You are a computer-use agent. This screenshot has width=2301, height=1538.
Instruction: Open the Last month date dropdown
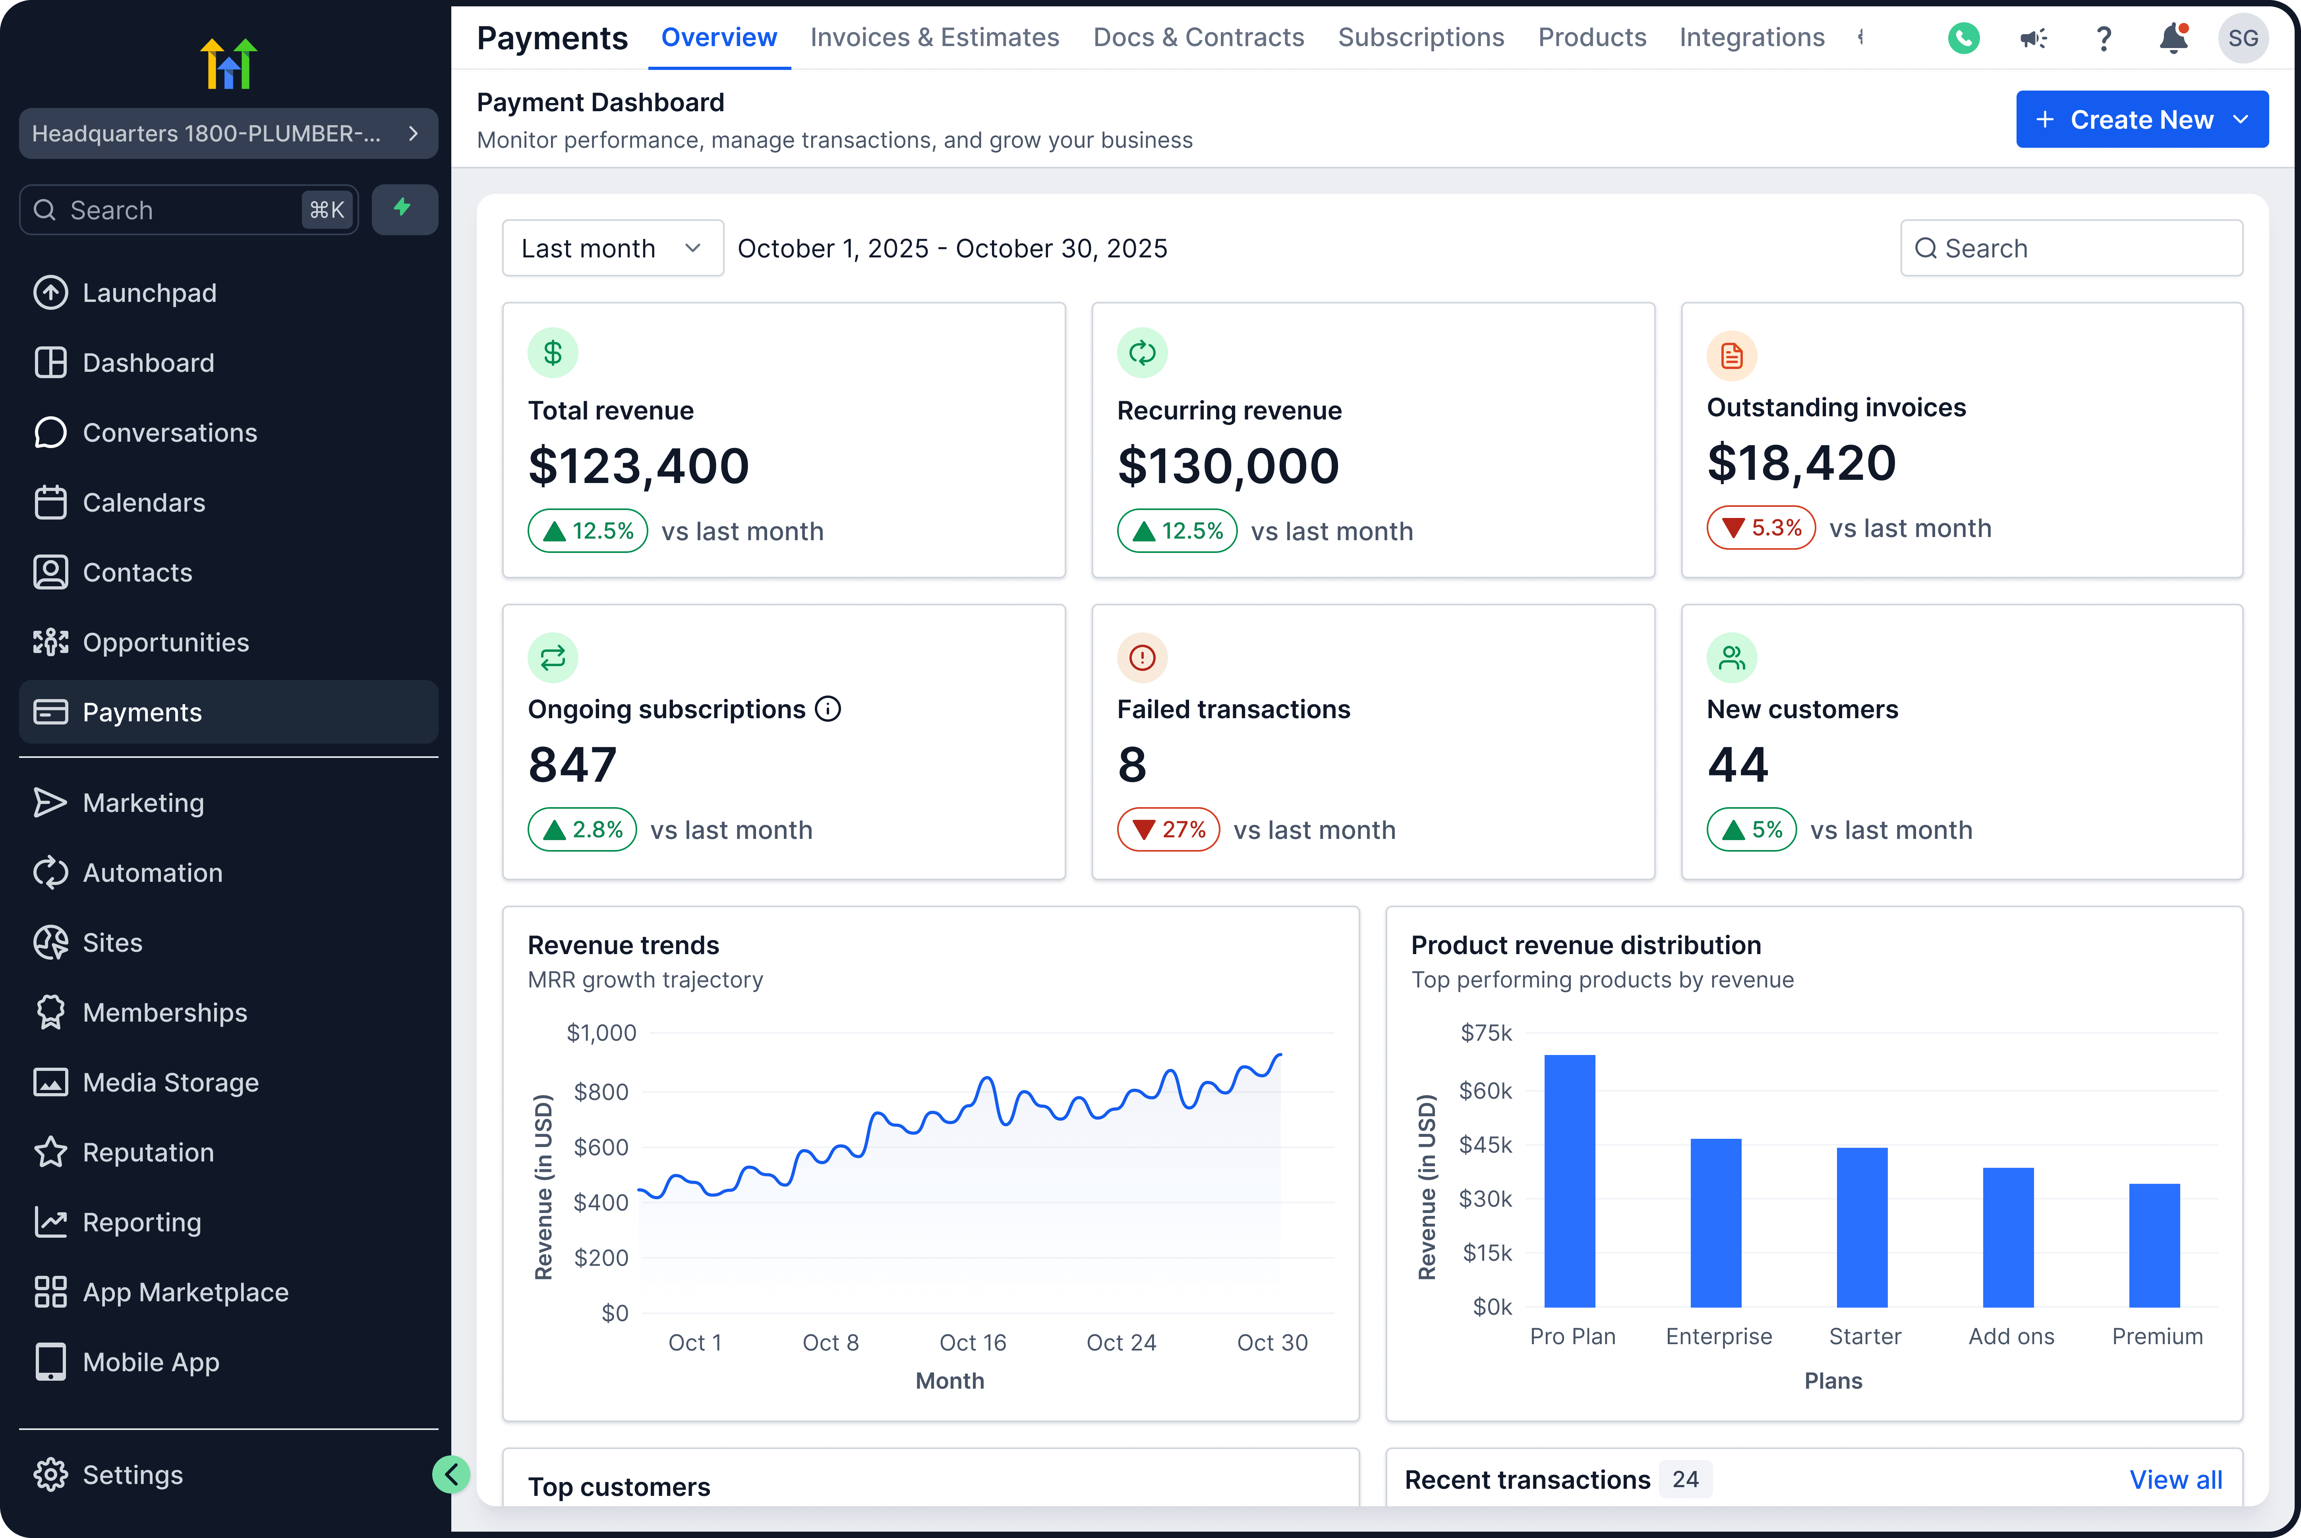pos(612,248)
